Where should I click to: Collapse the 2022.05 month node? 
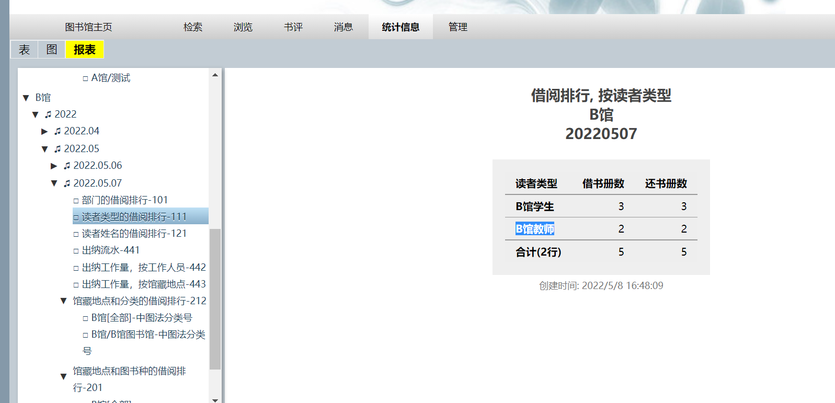44,149
